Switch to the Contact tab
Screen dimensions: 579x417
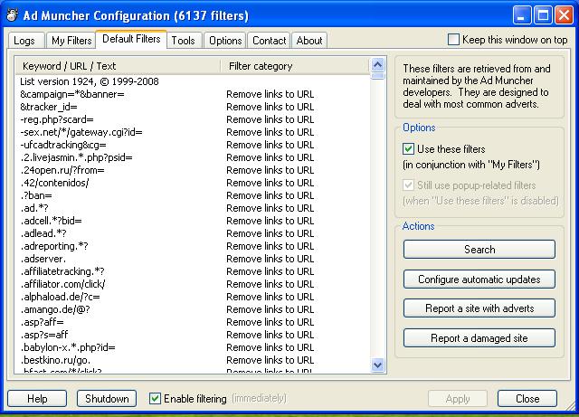click(x=270, y=41)
